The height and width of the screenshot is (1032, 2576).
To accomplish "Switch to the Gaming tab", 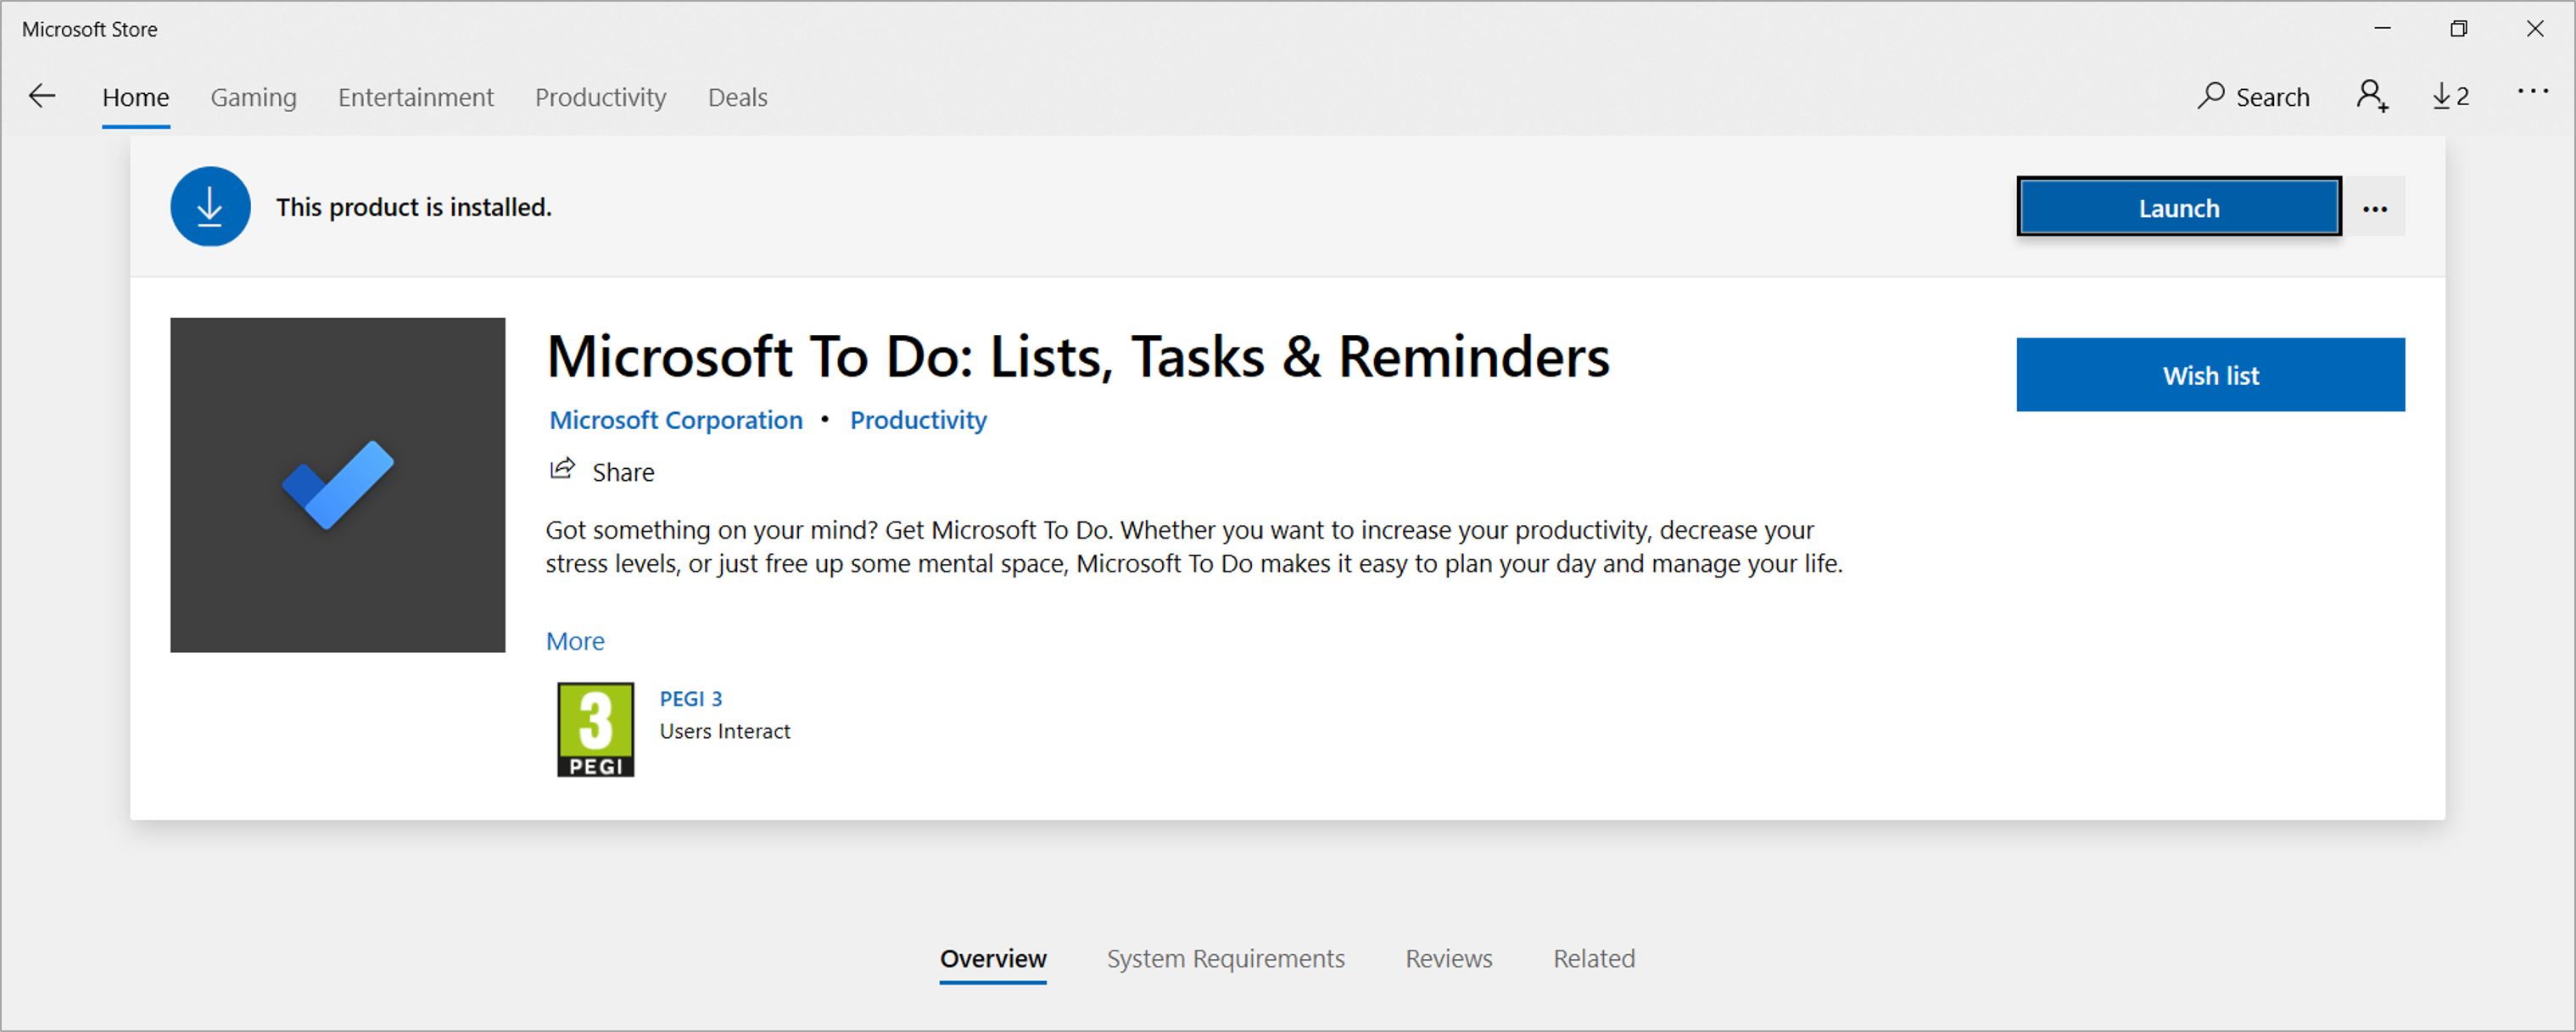I will (253, 98).
